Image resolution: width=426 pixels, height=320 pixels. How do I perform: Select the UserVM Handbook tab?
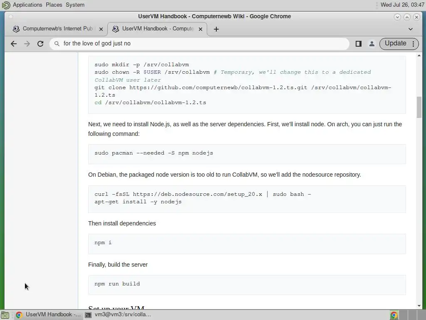click(157, 29)
